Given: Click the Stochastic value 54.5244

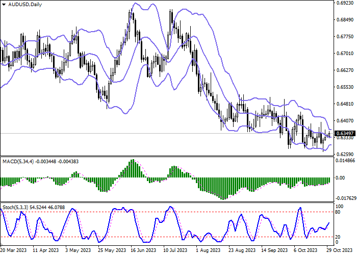Looking at the screenshot, I should point(39,208).
